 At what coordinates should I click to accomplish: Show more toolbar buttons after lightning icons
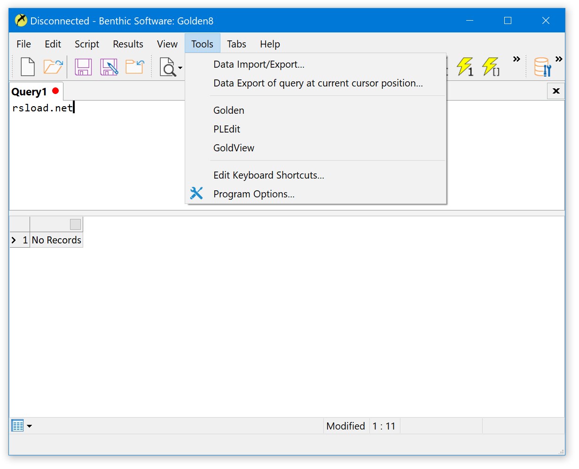516,59
